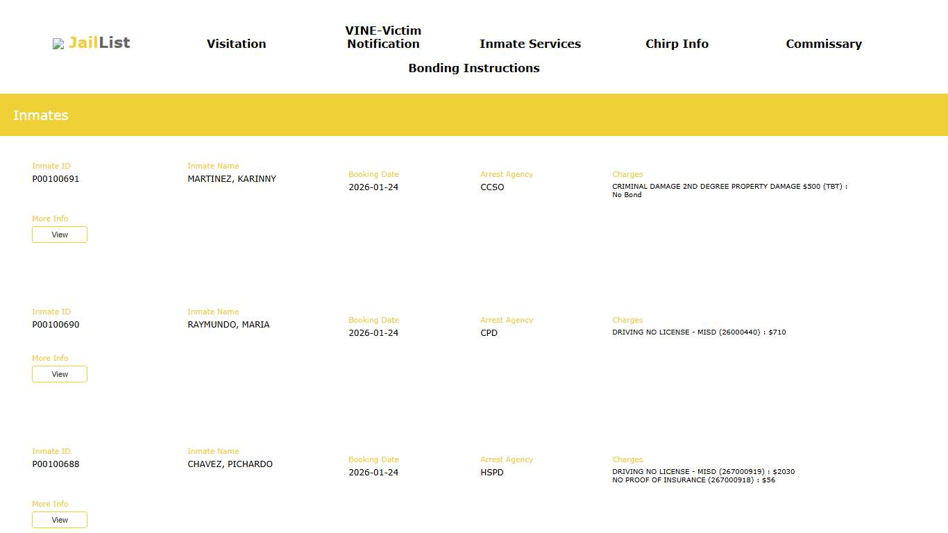
Task: Click the yellow Inmates header bar
Action: [x=474, y=115]
